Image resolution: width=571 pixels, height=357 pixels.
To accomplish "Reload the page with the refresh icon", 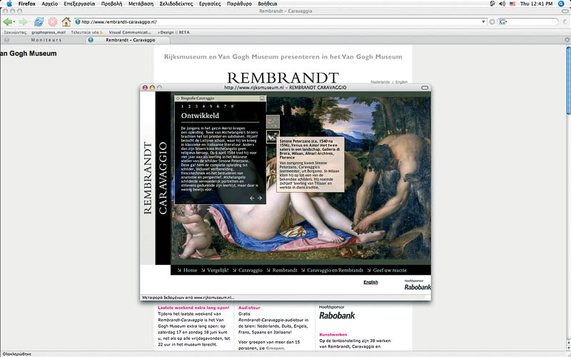I will [39, 22].
